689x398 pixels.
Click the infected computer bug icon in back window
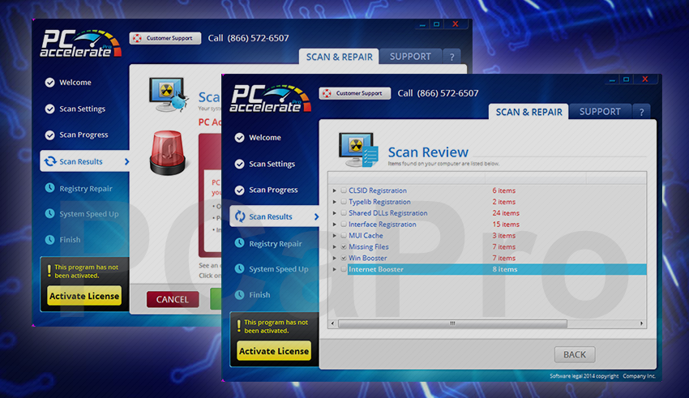pos(169,95)
